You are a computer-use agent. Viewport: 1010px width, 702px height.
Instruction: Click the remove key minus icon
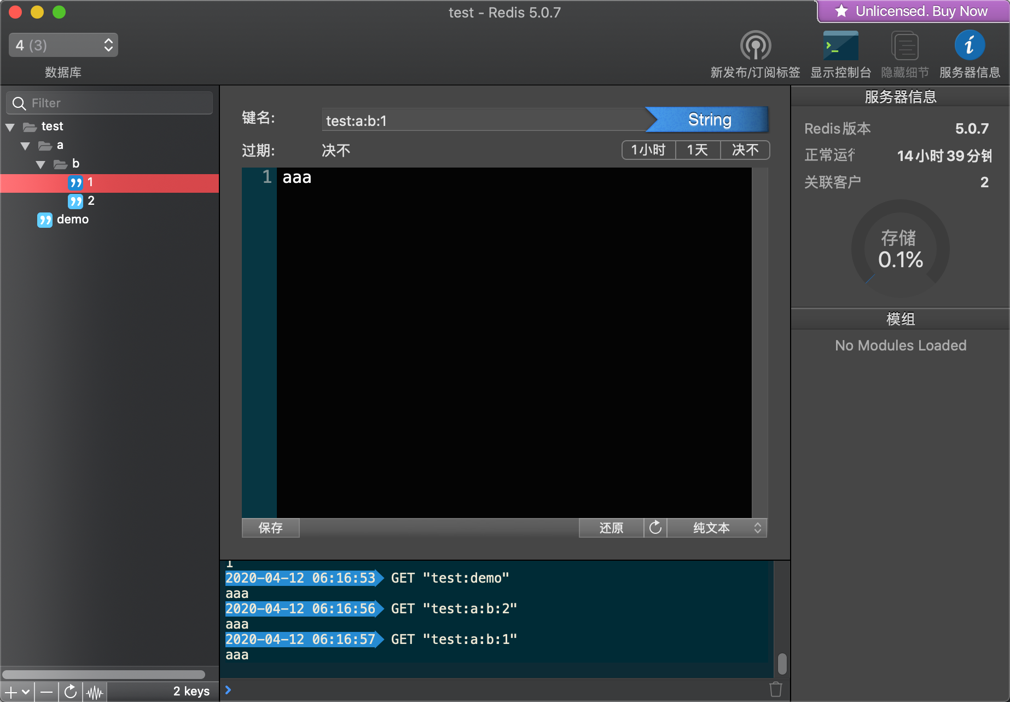[x=47, y=692]
